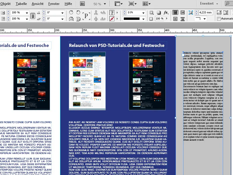Viewport: 233px width, 175px height.
Task: Open the scale Y 100 % dropdown arrow
Action: point(27,19)
